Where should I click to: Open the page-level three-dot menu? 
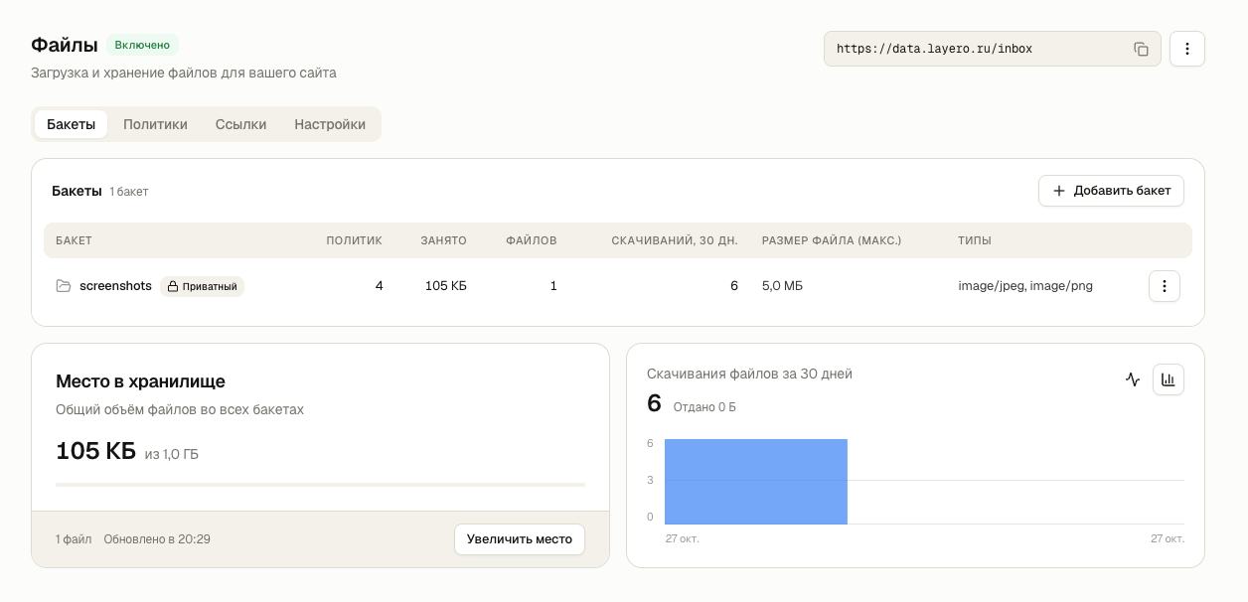(x=1187, y=49)
